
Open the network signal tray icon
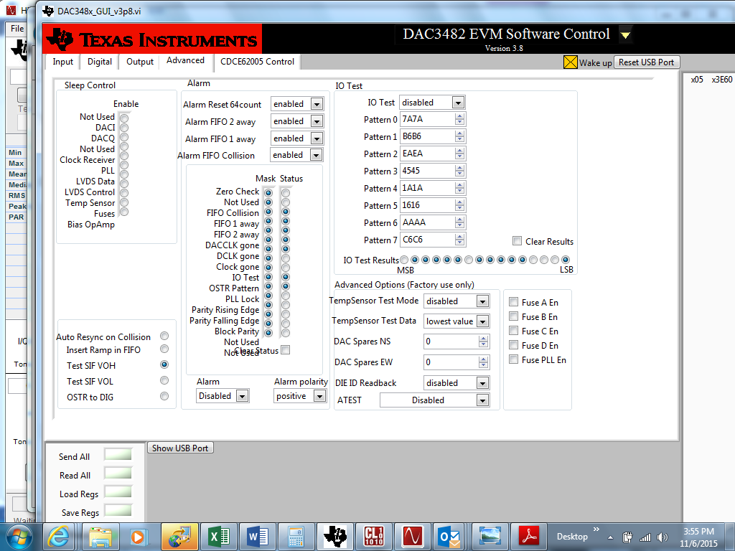click(645, 537)
